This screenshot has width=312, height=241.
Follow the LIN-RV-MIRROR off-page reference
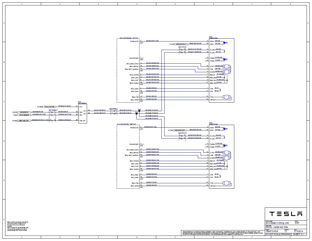click(x=24, y=115)
